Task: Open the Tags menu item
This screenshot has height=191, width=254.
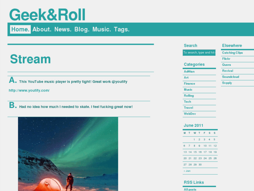Action: tap(122, 29)
